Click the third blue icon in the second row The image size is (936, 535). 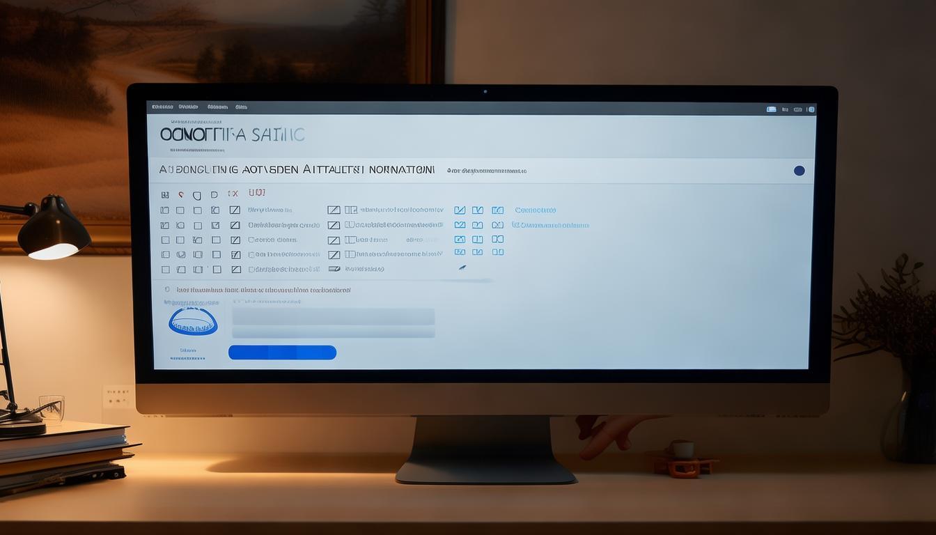[x=497, y=225]
